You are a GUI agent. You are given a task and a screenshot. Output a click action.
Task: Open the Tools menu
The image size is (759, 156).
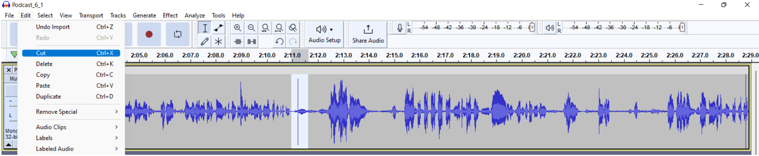click(x=218, y=15)
